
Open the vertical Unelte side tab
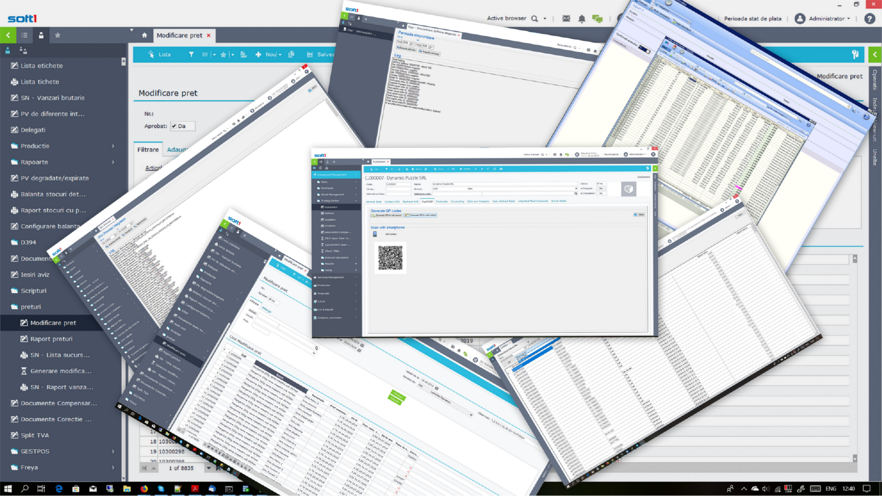pos(874,157)
